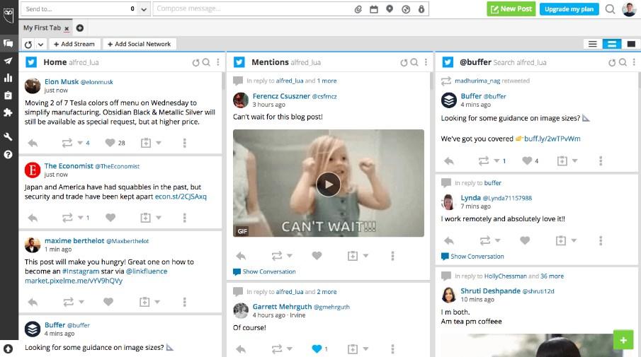Open assign dropdown on Ferencz Csuszner mention
Screen dimensions: 641x357
[x=365, y=256]
